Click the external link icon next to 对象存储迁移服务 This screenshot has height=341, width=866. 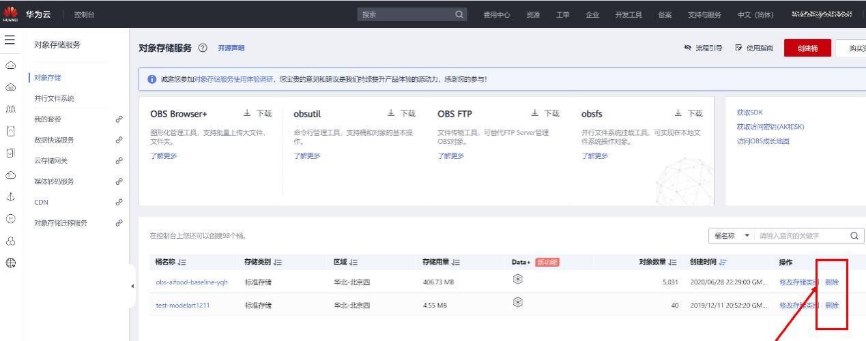(119, 223)
